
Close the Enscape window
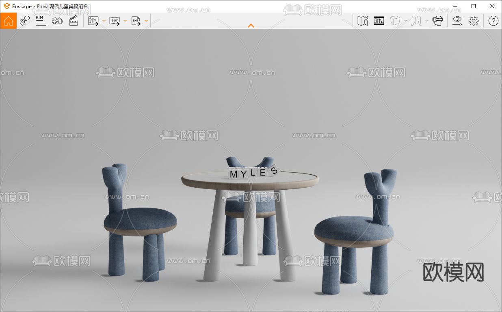[x=492, y=6]
